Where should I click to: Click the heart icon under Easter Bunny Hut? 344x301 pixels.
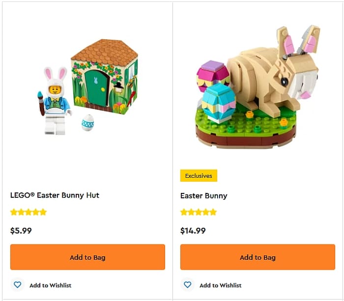coord(18,285)
